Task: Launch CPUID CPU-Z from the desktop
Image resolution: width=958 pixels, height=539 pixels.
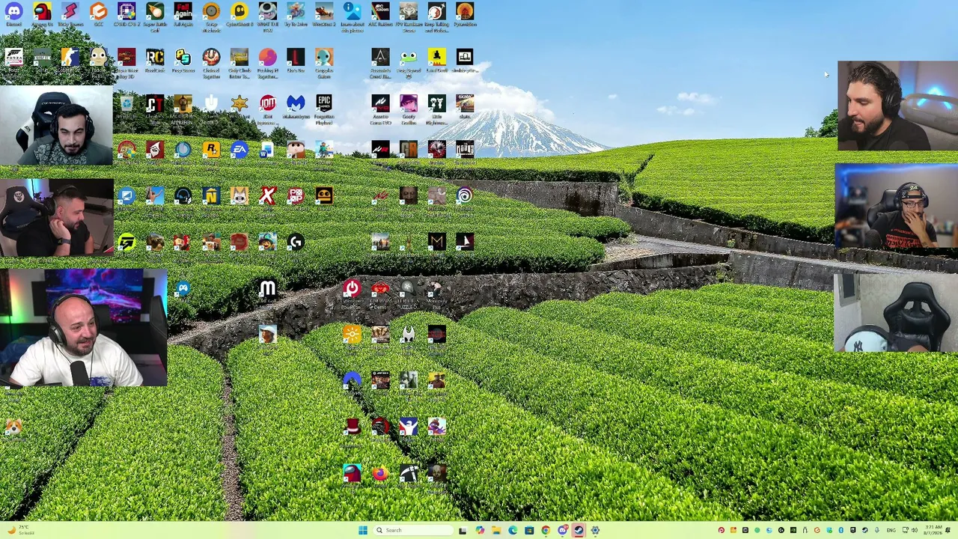Action: click(126, 15)
